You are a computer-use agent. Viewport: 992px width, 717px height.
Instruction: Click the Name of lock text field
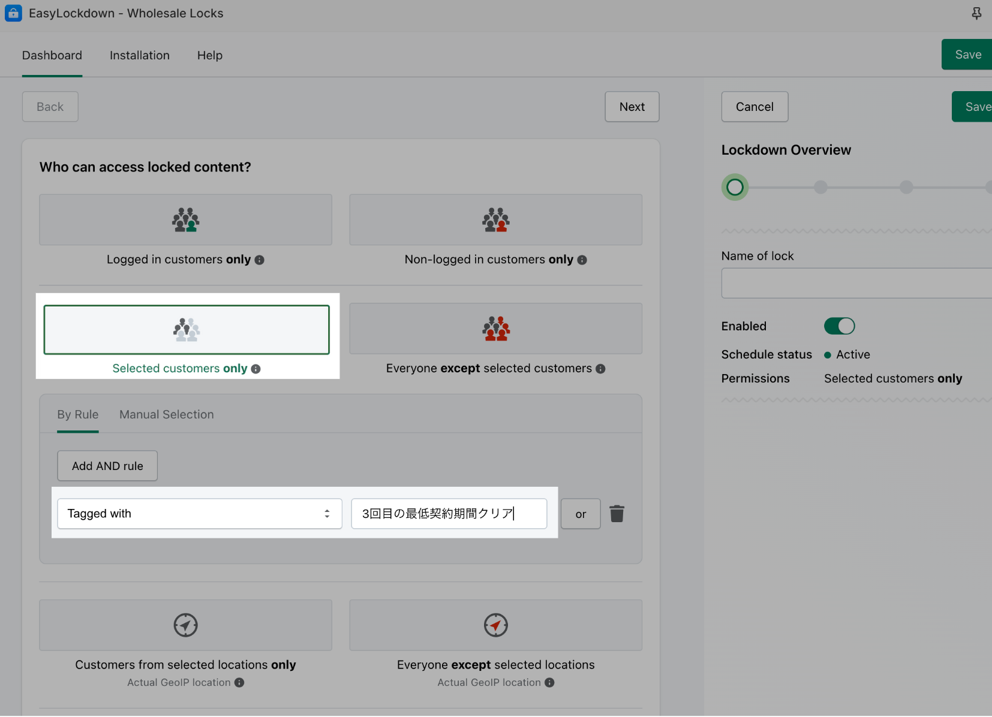(x=856, y=283)
